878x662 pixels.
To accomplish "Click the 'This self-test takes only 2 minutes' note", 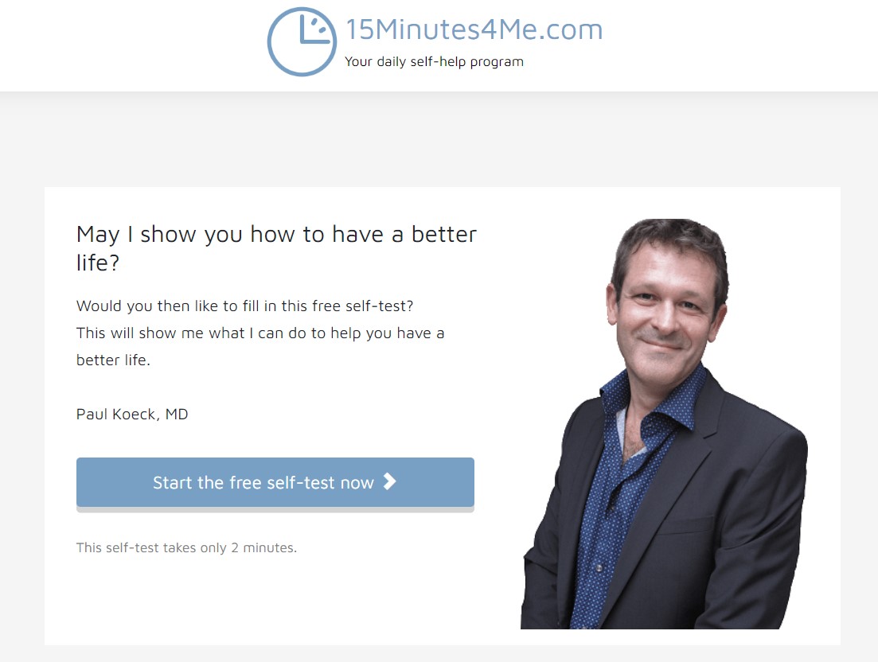I will click(x=186, y=547).
